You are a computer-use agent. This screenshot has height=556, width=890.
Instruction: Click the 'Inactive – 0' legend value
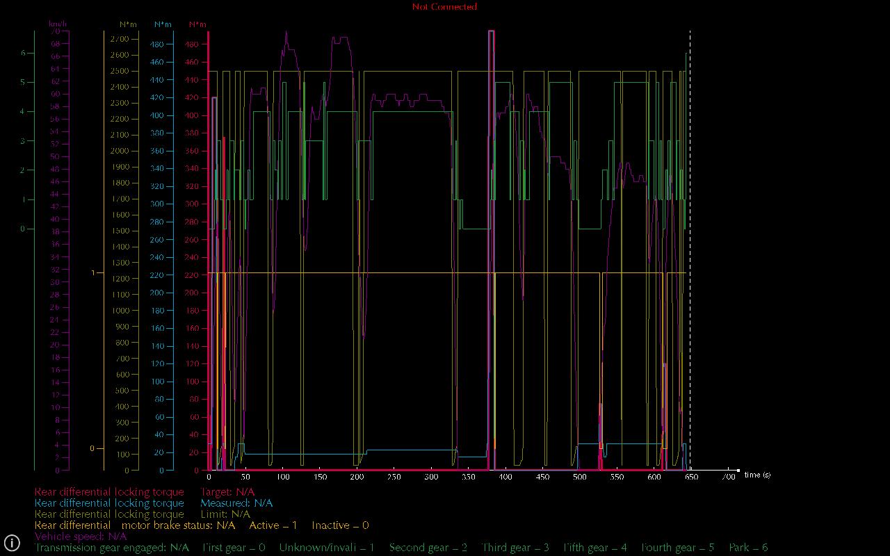tap(340, 525)
